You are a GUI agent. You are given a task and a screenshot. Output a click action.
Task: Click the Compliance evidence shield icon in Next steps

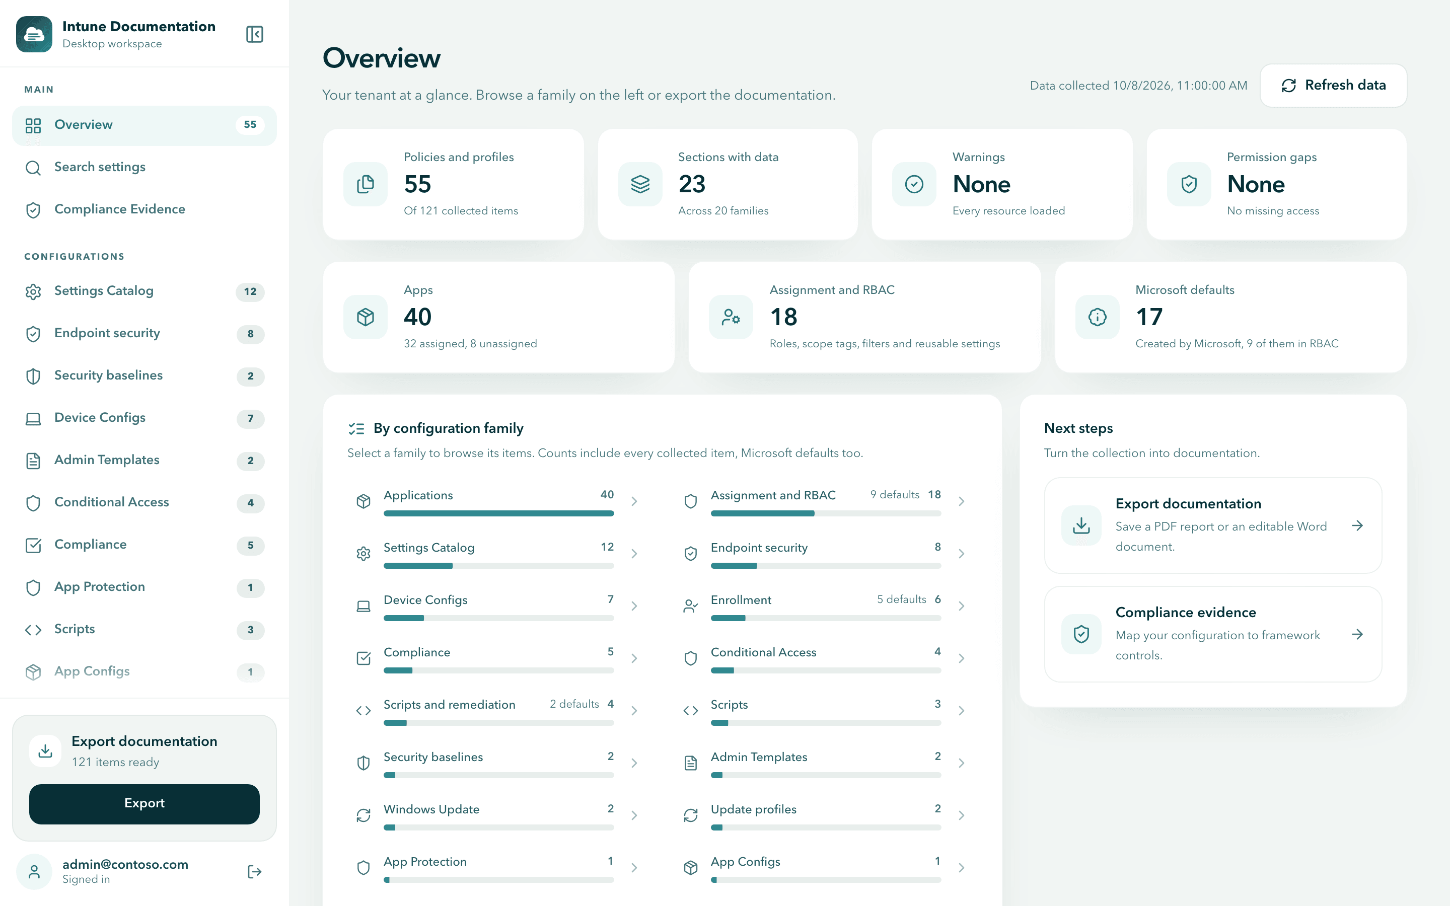1081,634
